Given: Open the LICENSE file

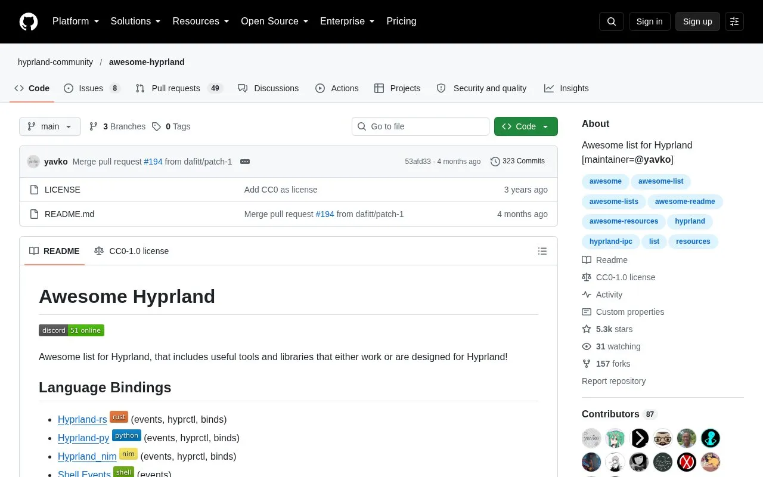Looking at the screenshot, I should click(x=63, y=190).
